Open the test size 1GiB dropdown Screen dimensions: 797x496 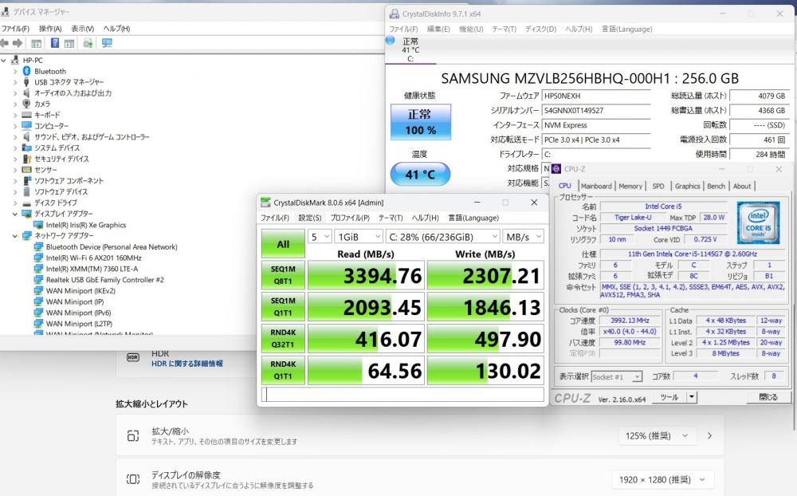357,237
